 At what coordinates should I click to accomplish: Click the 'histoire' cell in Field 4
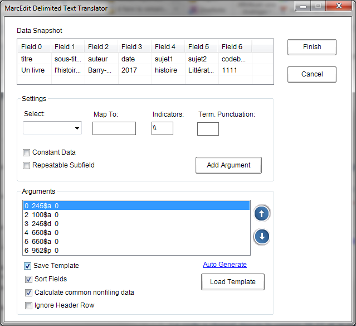[x=168, y=70]
